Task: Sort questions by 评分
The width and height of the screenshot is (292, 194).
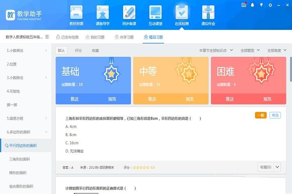Action: tap(78, 50)
